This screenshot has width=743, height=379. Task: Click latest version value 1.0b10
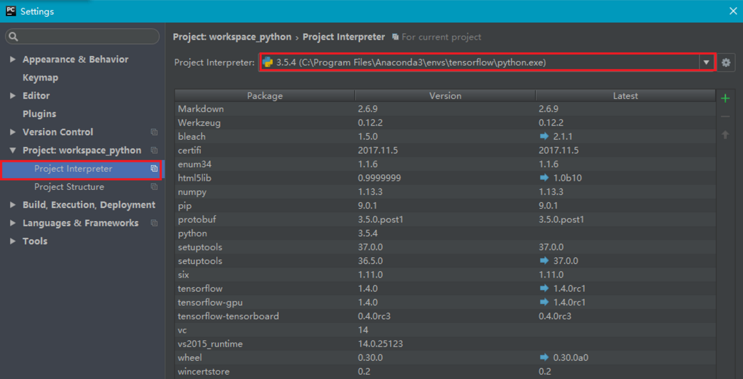click(567, 178)
